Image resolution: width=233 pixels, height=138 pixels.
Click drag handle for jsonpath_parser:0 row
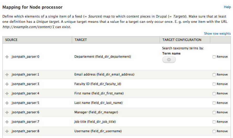[x=7, y=57]
